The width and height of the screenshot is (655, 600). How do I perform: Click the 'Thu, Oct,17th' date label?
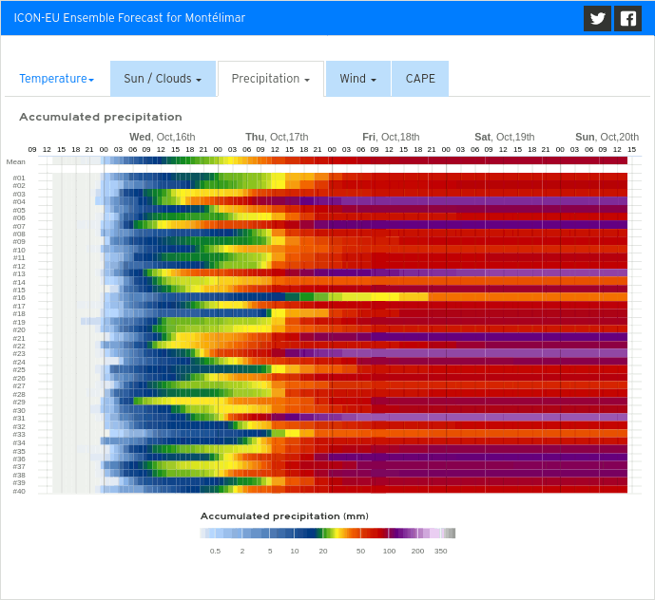click(x=277, y=137)
